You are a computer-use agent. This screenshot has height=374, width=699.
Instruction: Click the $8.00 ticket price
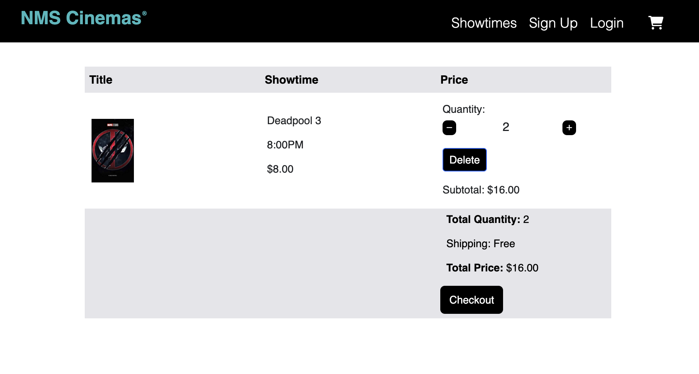(280, 169)
